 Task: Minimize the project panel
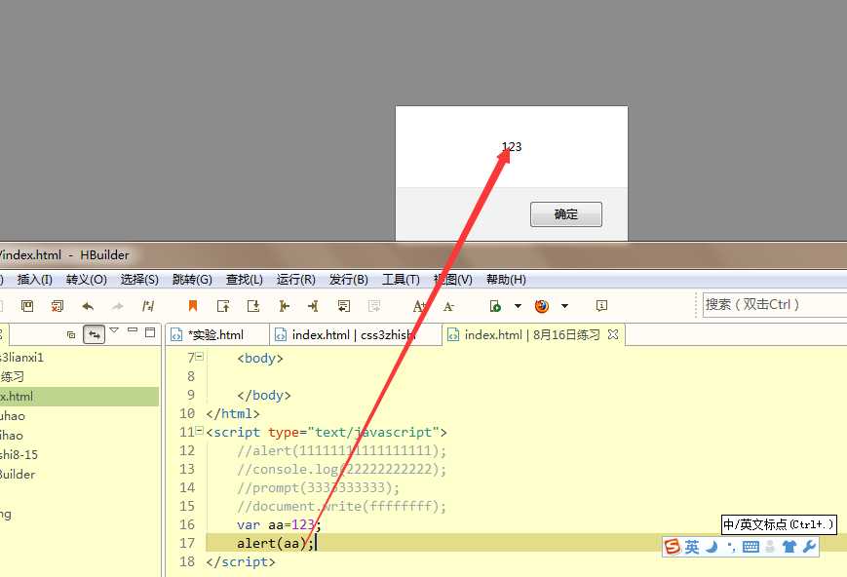tap(133, 329)
